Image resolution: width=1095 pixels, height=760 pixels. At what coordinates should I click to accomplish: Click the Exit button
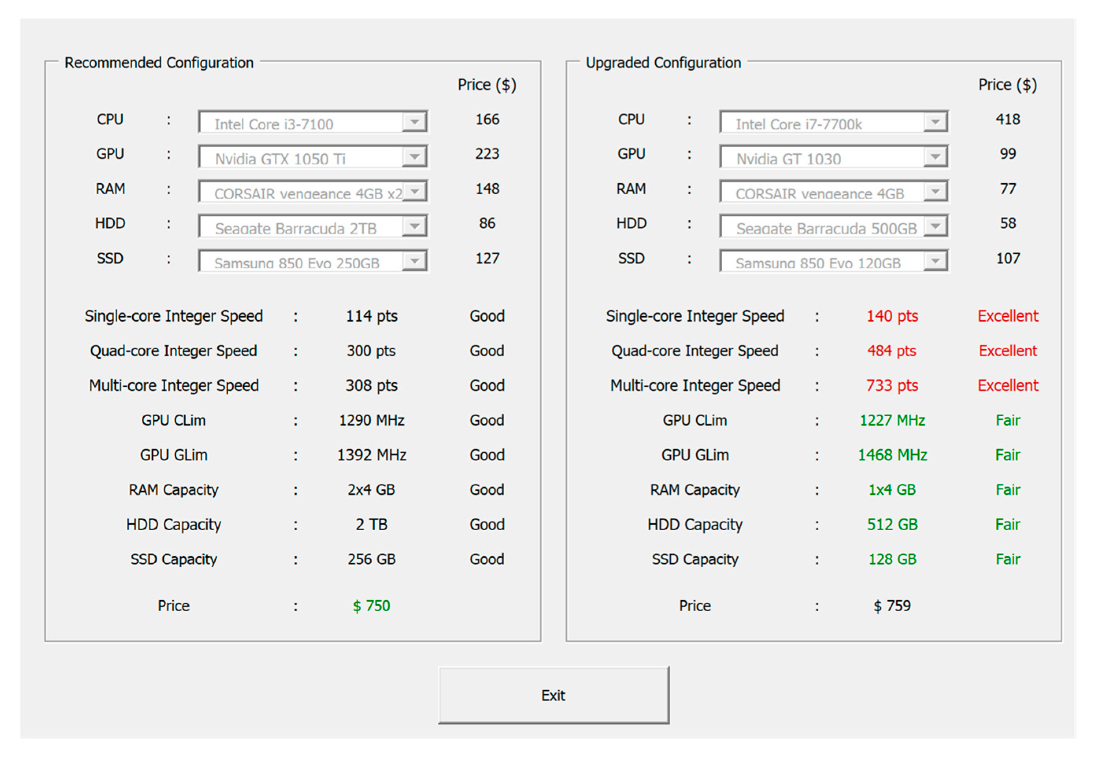(x=553, y=695)
